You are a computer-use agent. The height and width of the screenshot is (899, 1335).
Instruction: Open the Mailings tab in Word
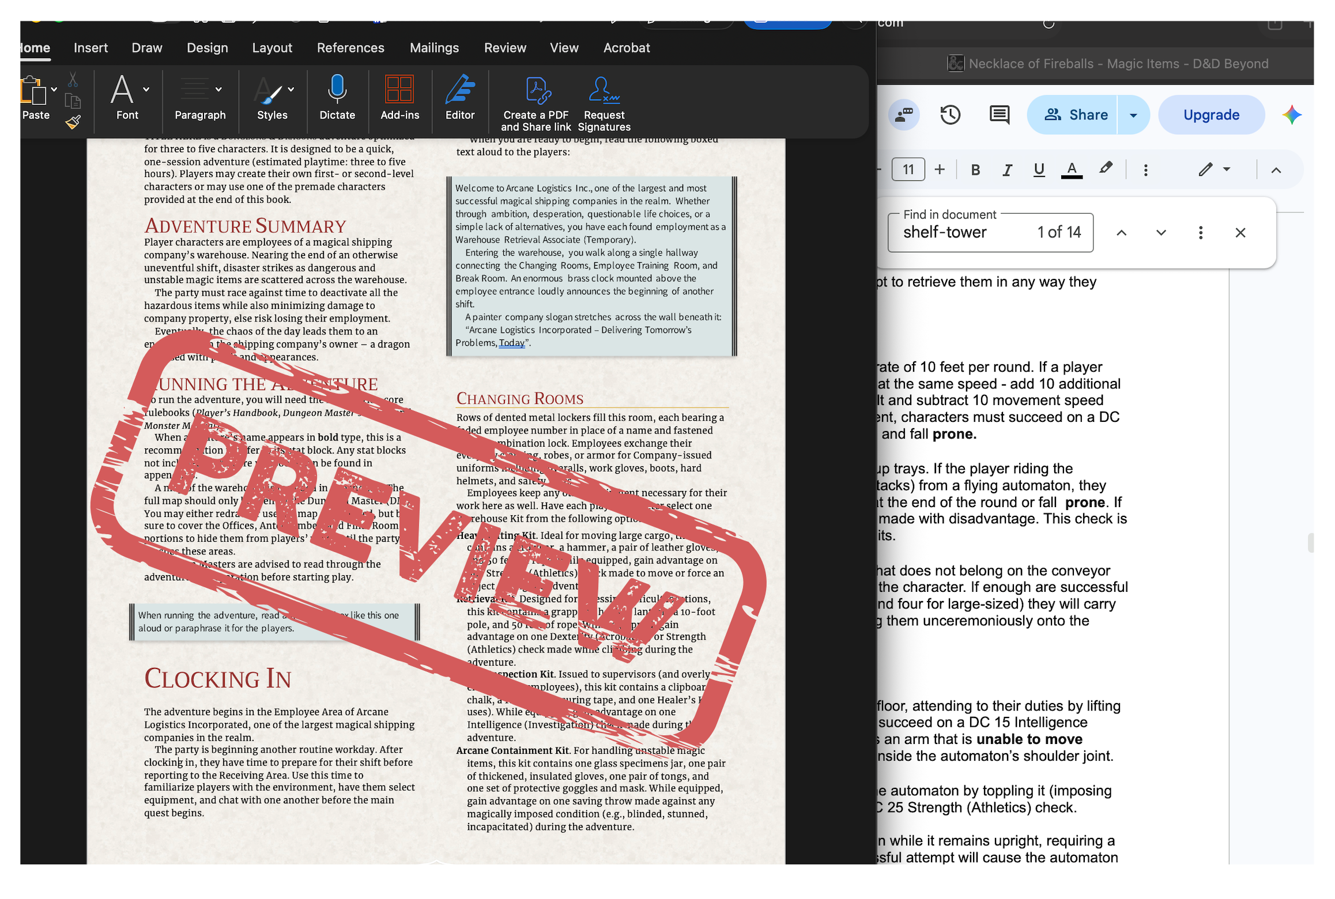434,48
